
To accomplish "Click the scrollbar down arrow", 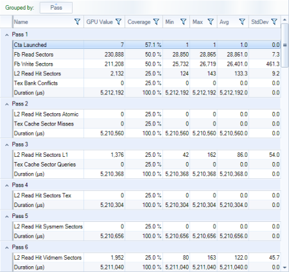I will point(285,267).
